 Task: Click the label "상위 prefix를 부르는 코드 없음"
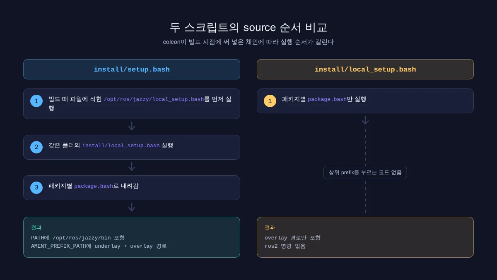pyautogui.click(x=365, y=172)
